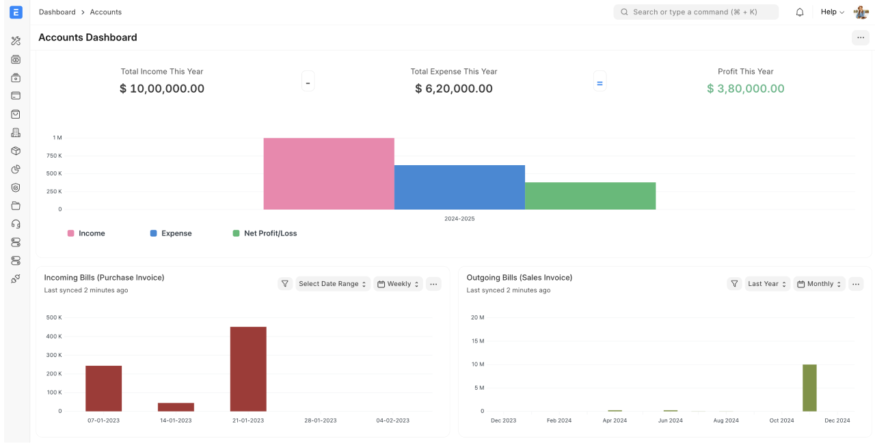875x443 pixels.
Task: Open the Accounts Dashboard options menu
Action: [860, 38]
